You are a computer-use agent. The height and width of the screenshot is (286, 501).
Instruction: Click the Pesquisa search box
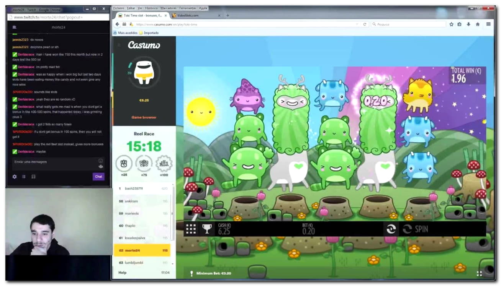(x=408, y=24)
